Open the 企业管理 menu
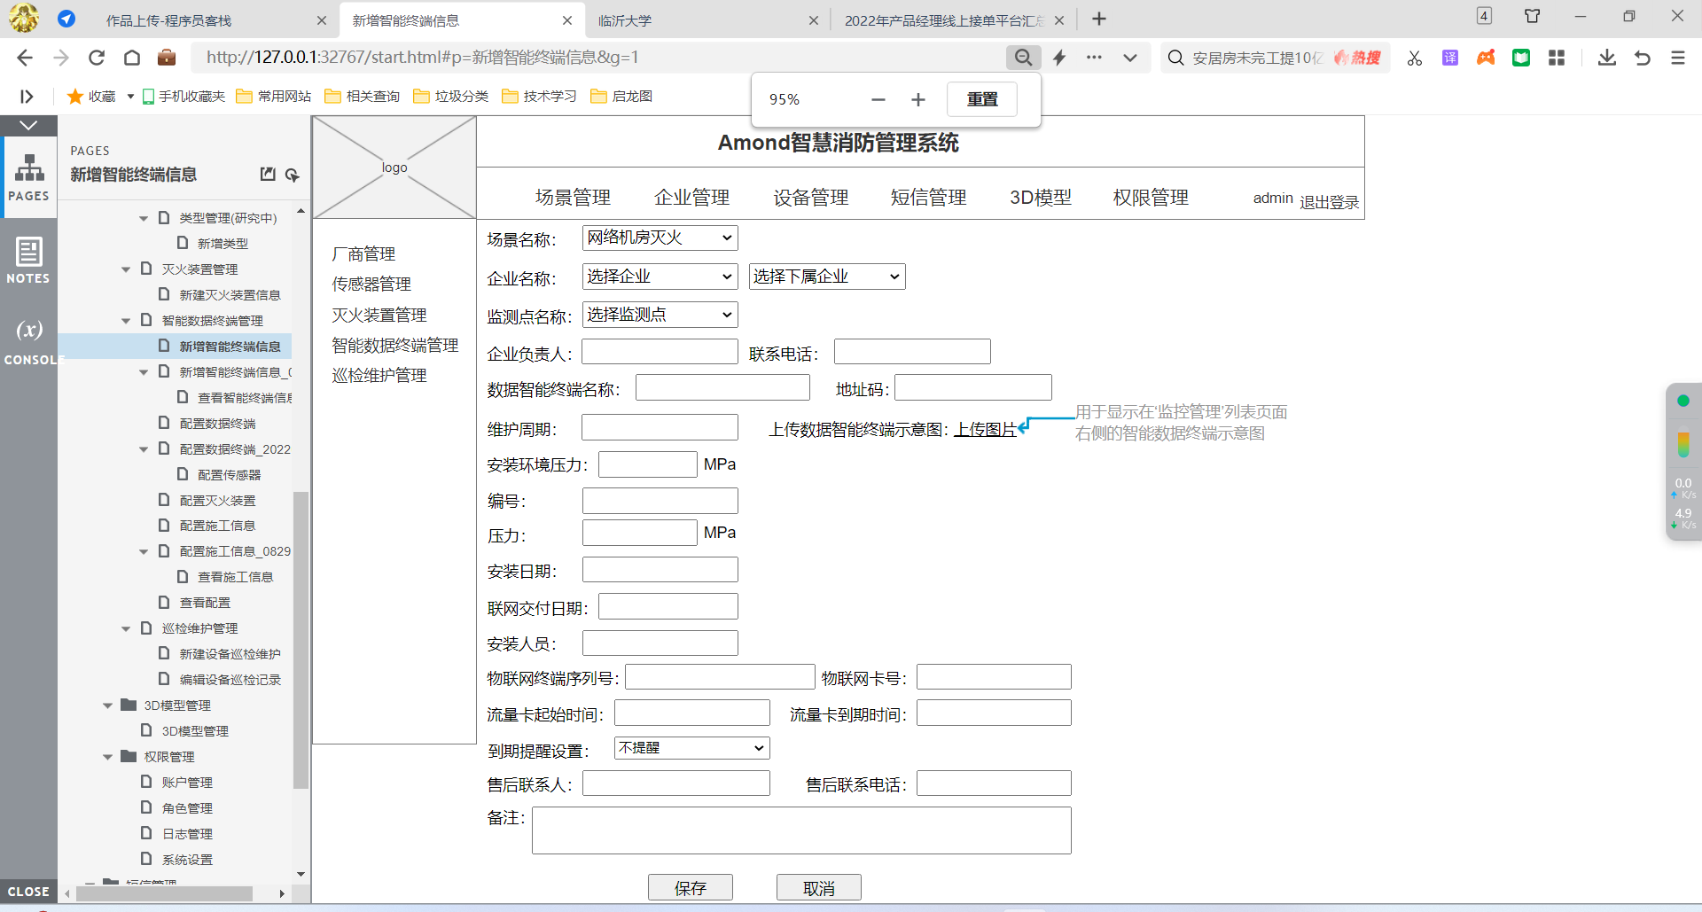Viewport: 1702px width, 912px height. 691,198
